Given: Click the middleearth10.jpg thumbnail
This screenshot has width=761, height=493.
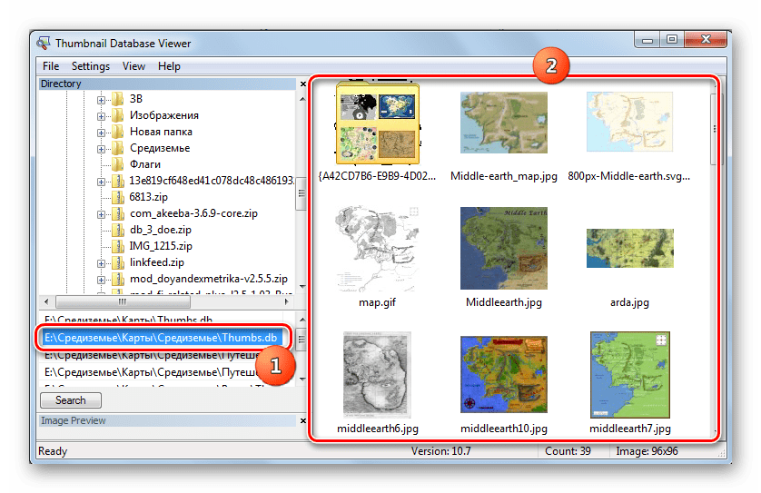Looking at the screenshot, I should click(x=504, y=374).
